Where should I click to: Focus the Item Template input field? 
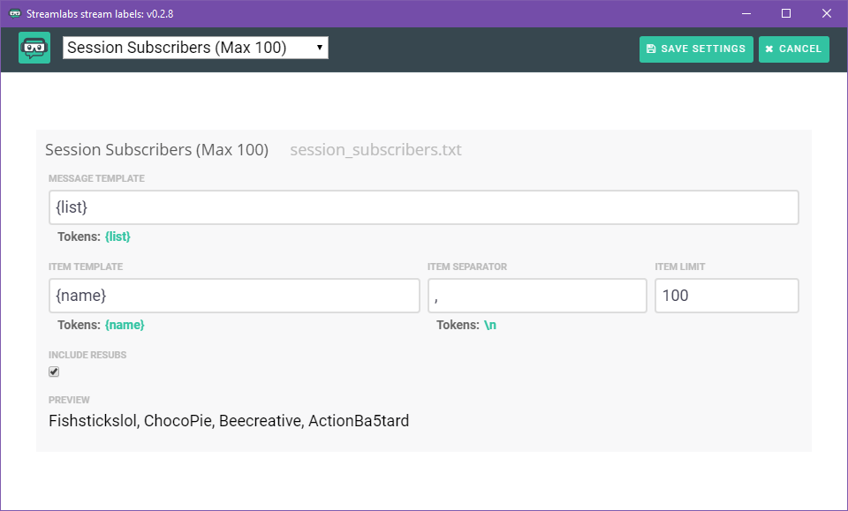click(234, 296)
